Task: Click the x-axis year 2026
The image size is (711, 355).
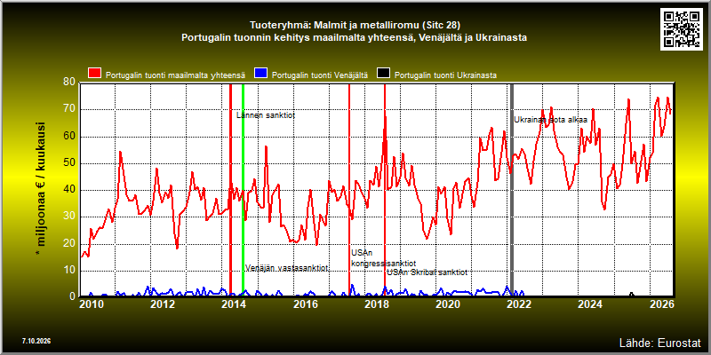Action: (x=661, y=304)
